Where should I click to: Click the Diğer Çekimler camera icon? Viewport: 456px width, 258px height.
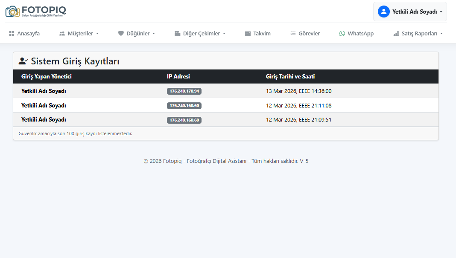[177, 33]
